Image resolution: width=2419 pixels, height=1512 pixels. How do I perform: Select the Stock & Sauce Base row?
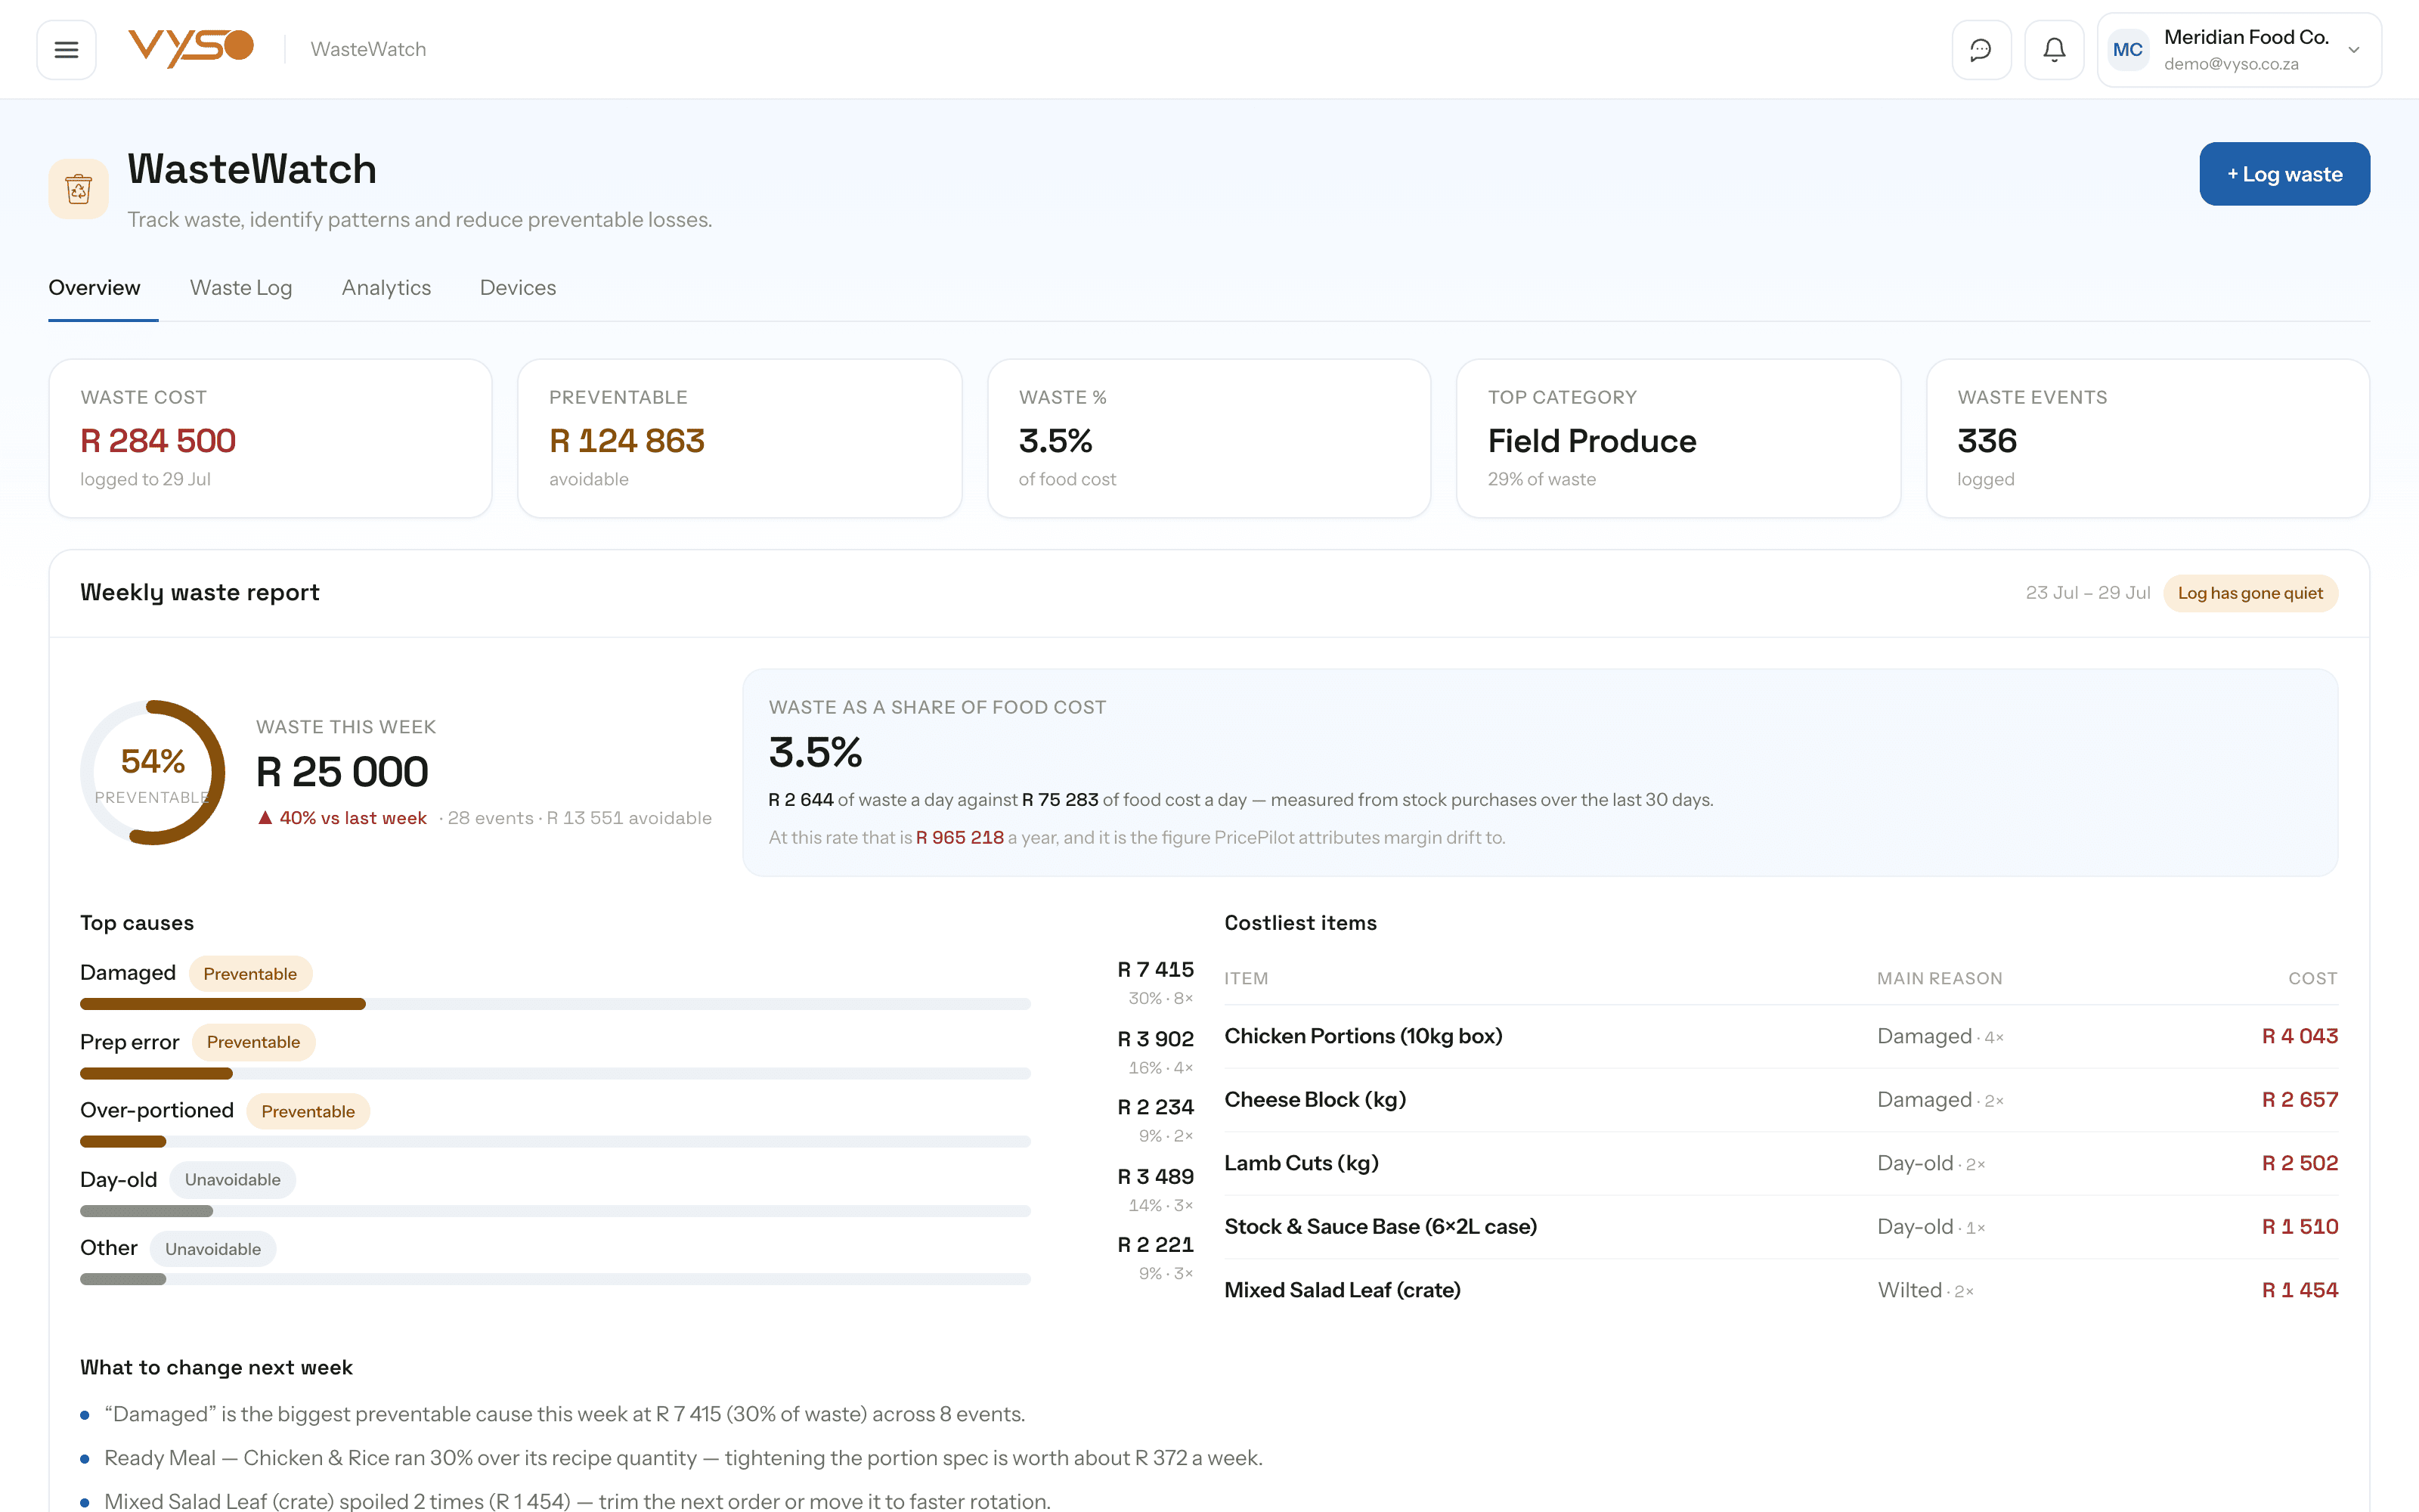(x=1780, y=1227)
